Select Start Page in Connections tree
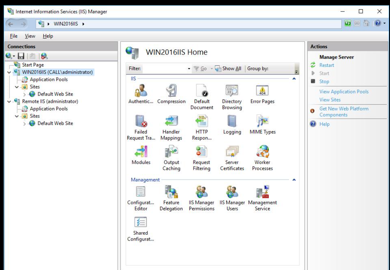The image size is (390, 270). 33,65
